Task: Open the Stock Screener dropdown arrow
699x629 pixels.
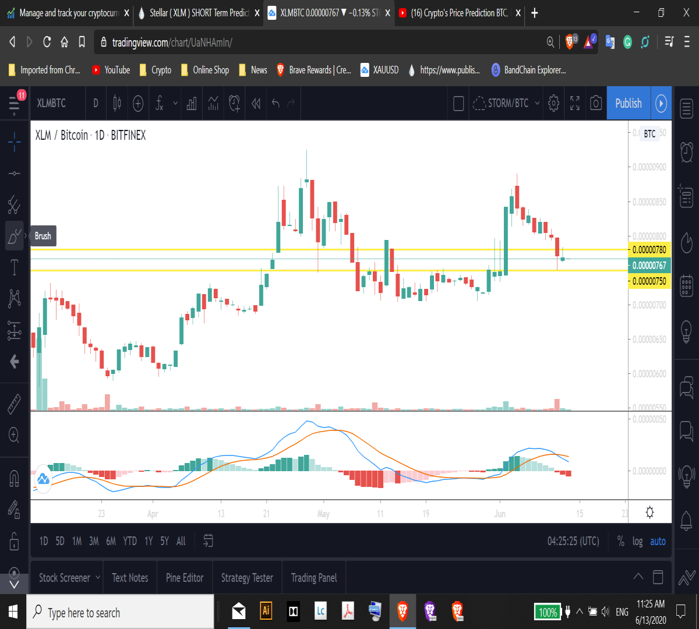Action: tap(98, 577)
